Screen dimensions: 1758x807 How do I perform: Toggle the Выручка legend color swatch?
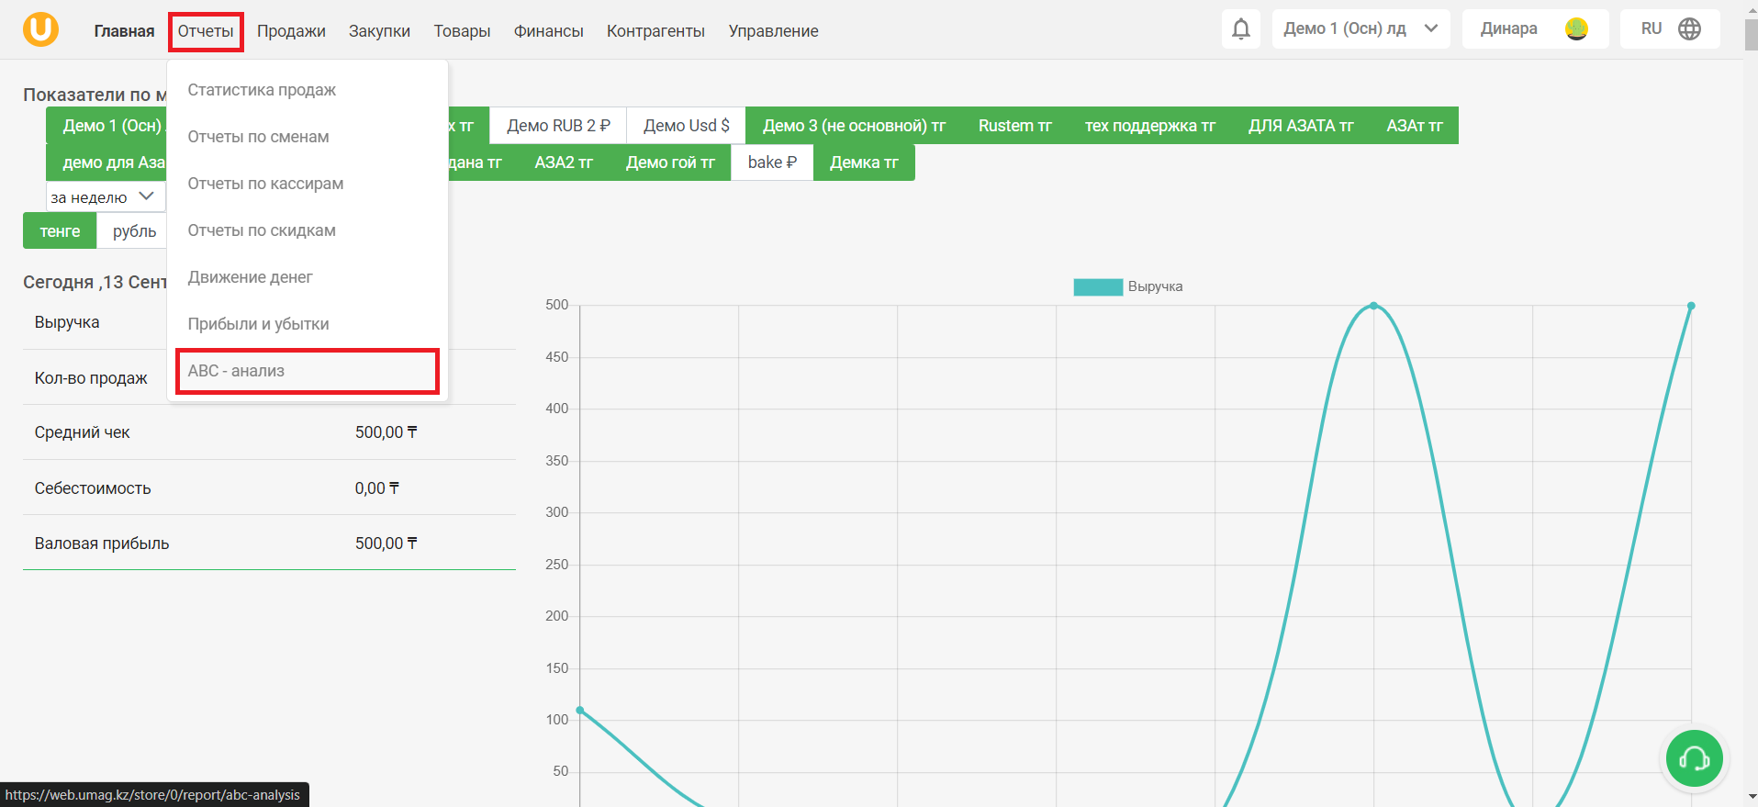coord(1098,286)
